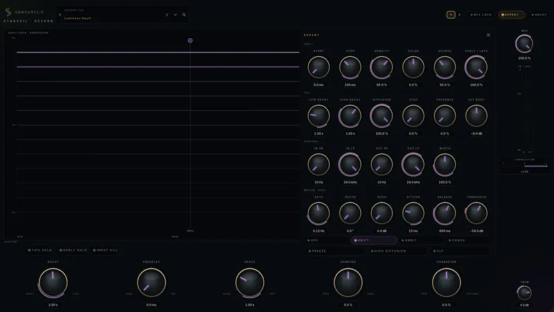Set motion mode to Drift
554x312 pixels.
pyautogui.click(x=374, y=240)
